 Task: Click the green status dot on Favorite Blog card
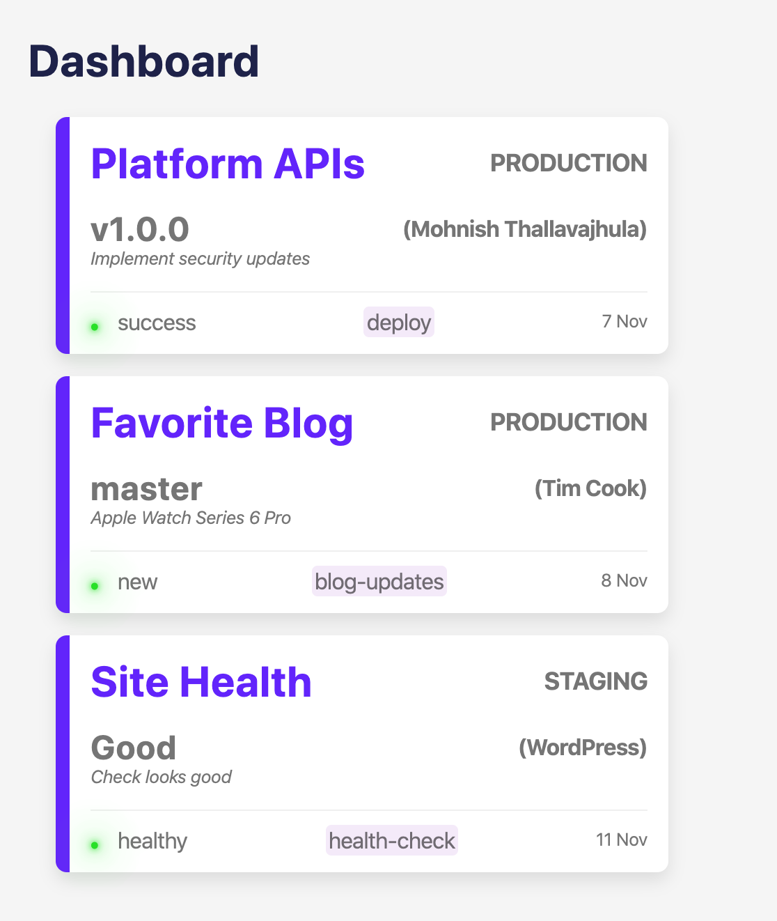pos(95,585)
